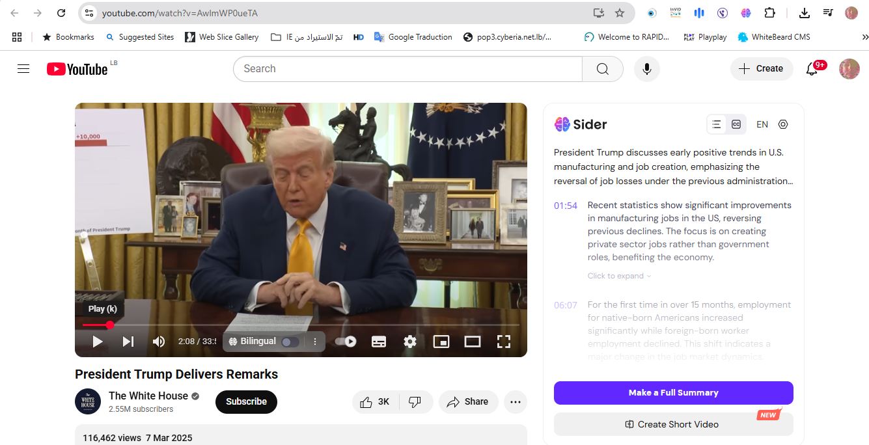This screenshot has width=869, height=445.
Task: Subscribe to The White House channel
Action: pos(246,402)
